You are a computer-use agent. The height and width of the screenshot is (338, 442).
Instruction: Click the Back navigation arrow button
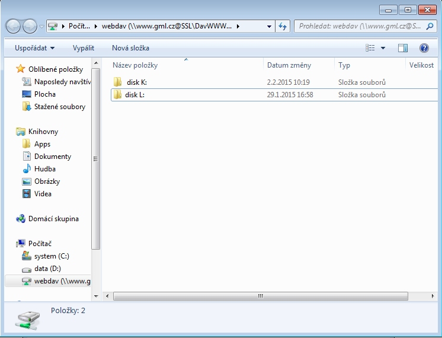click(13, 26)
